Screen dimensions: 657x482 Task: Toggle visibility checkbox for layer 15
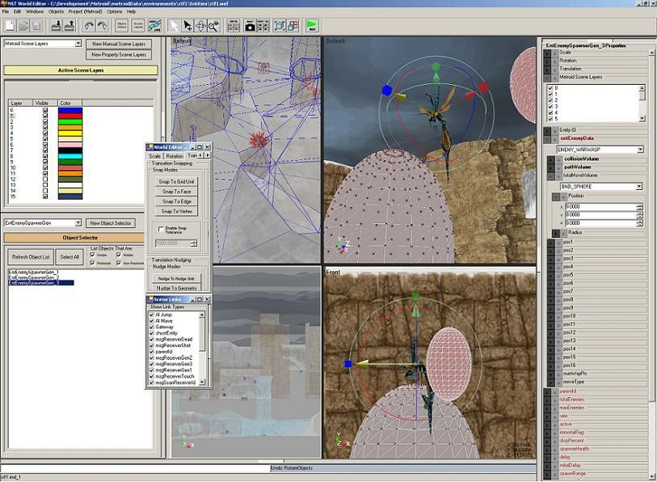pyautogui.click(x=45, y=197)
